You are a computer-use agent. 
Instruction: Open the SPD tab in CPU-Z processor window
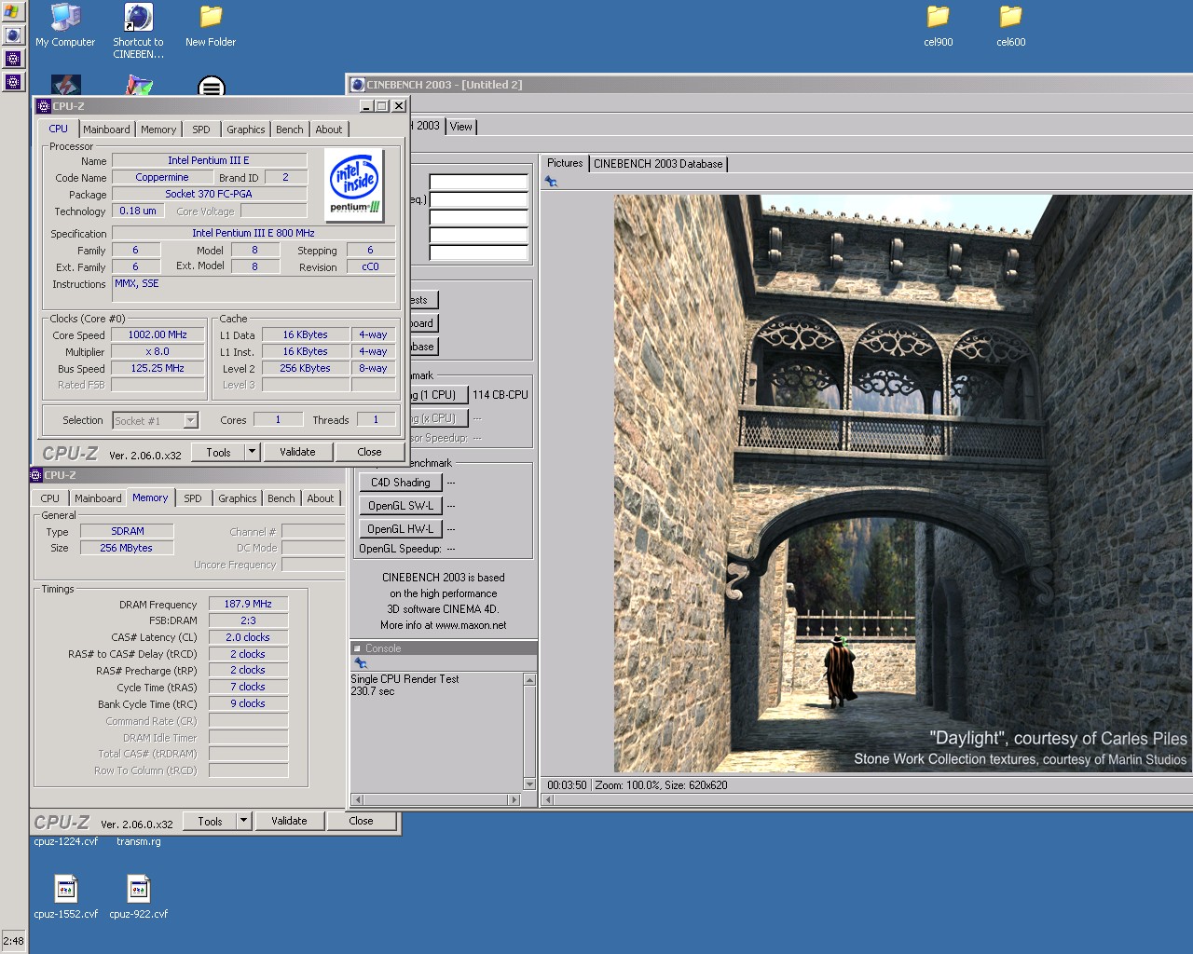(201, 129)
